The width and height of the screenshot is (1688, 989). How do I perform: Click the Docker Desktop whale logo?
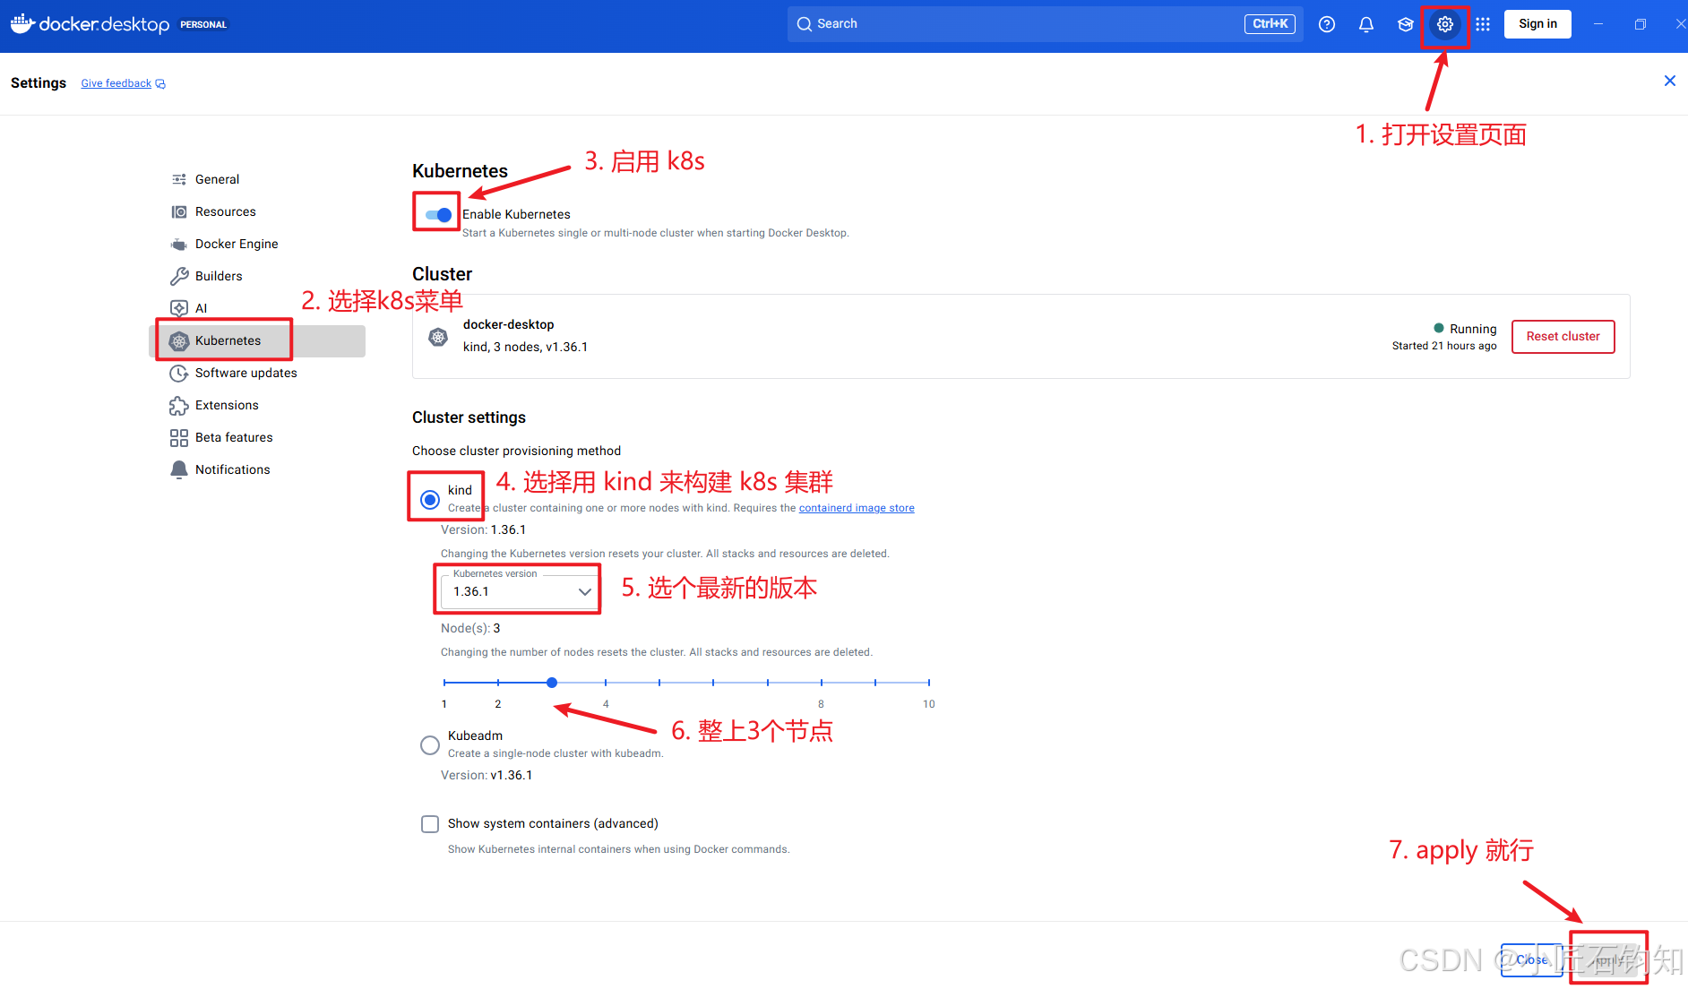[22, 23]
